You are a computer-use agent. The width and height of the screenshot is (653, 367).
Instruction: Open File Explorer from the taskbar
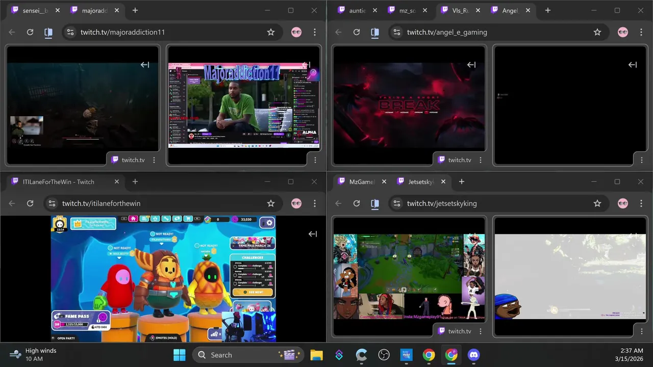pos(316,355)
